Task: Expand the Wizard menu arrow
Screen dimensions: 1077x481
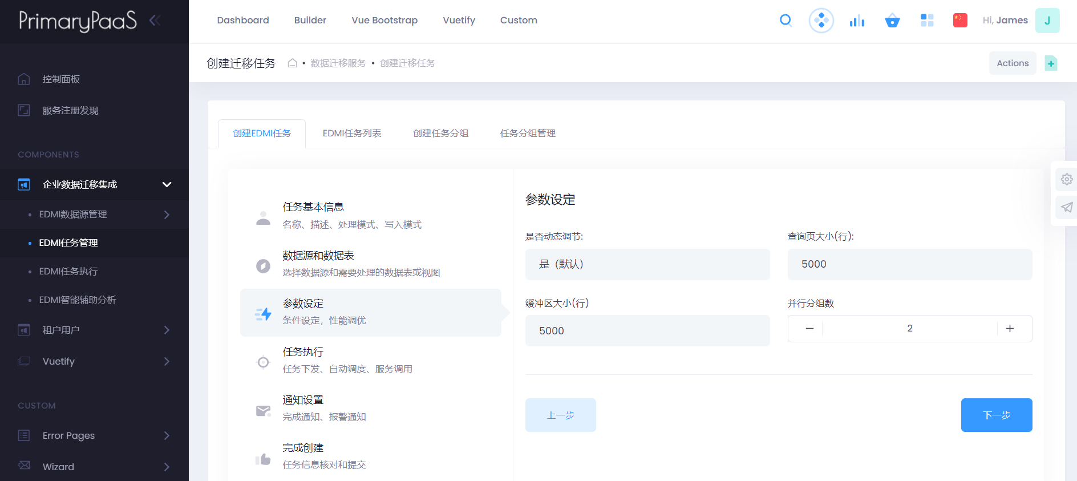Action: (x=167, y=467)
